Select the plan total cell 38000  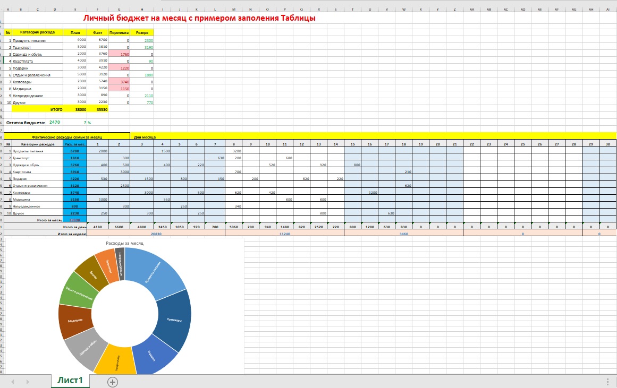pyautogui.click(x=81, y=109)
